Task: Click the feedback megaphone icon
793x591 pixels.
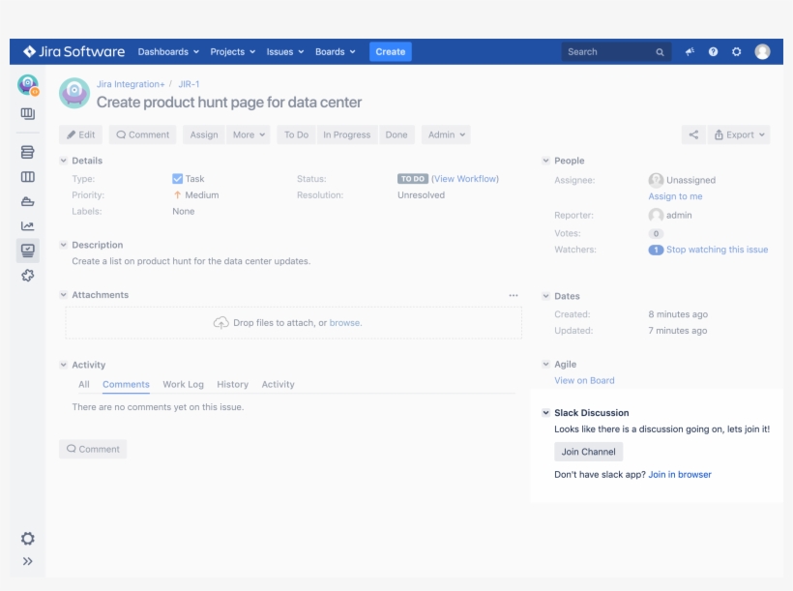Action: [690, 52]
